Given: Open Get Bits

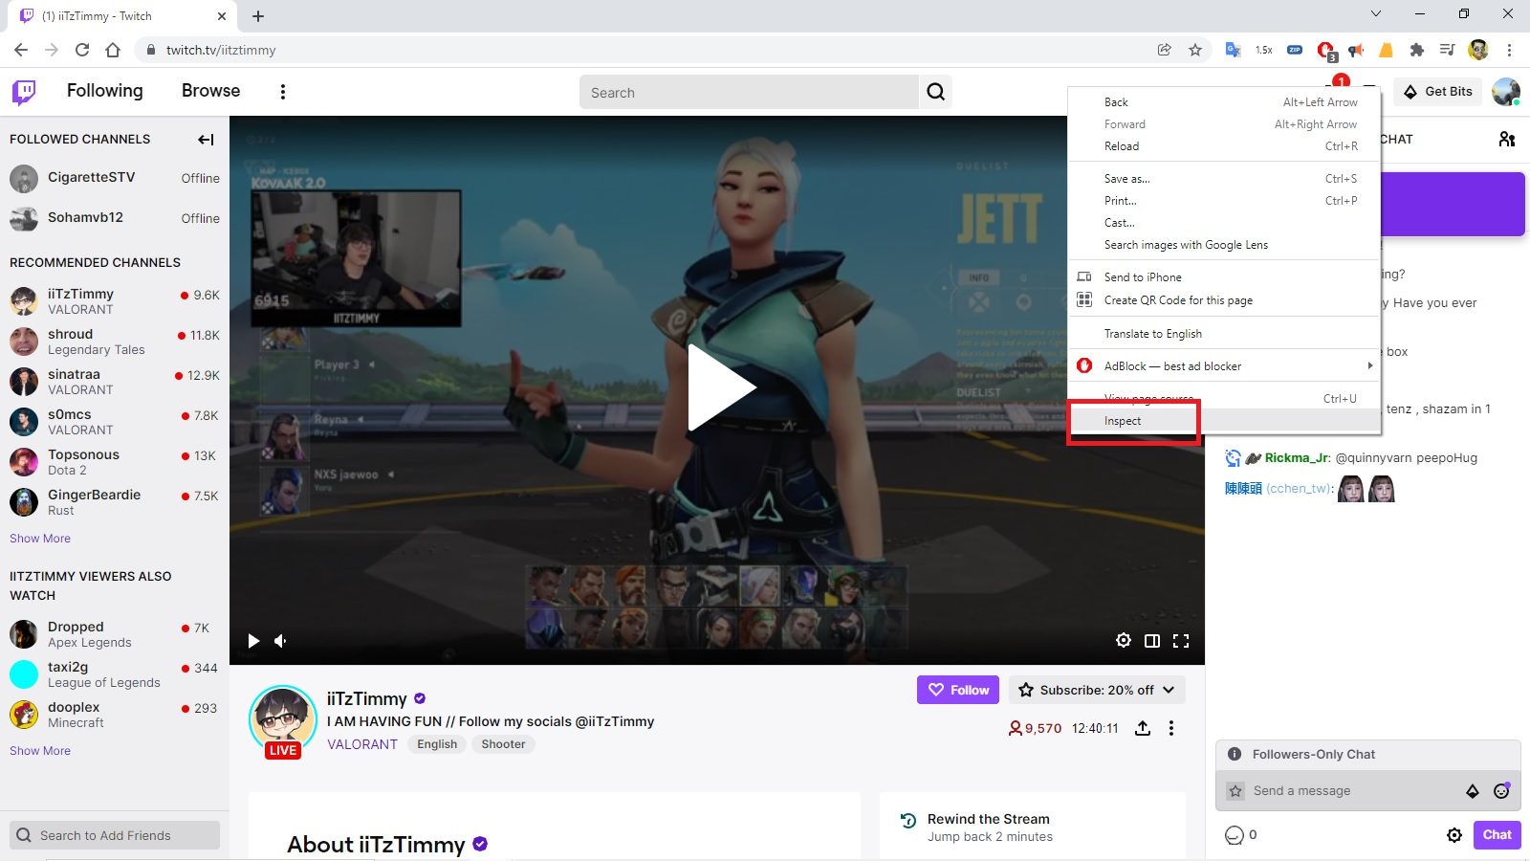Looking at the screenshot, I should pos(1437,92).
